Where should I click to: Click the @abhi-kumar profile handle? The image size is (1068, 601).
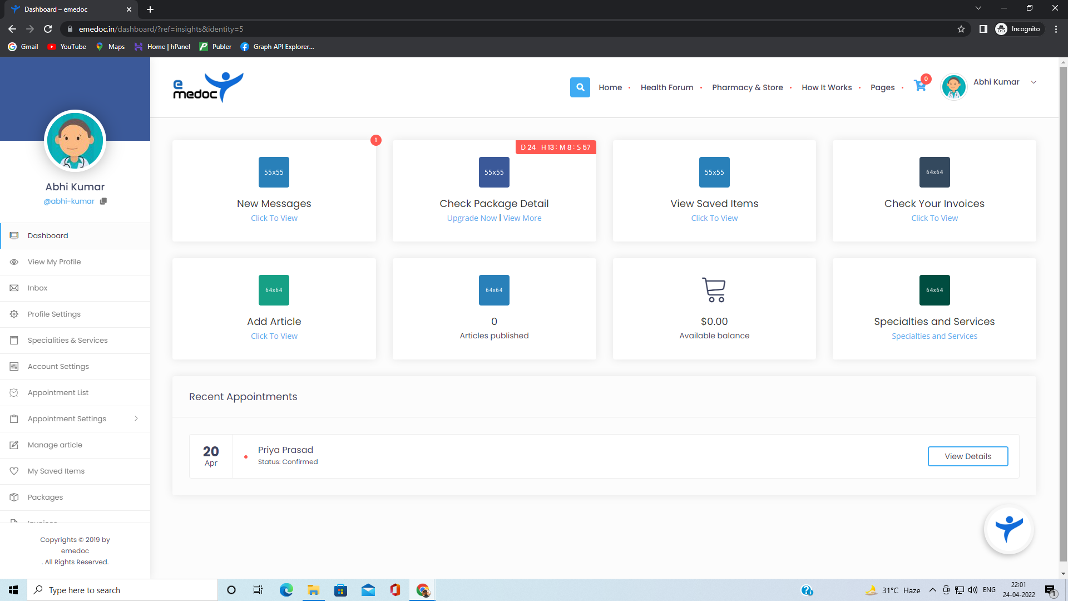69,201
